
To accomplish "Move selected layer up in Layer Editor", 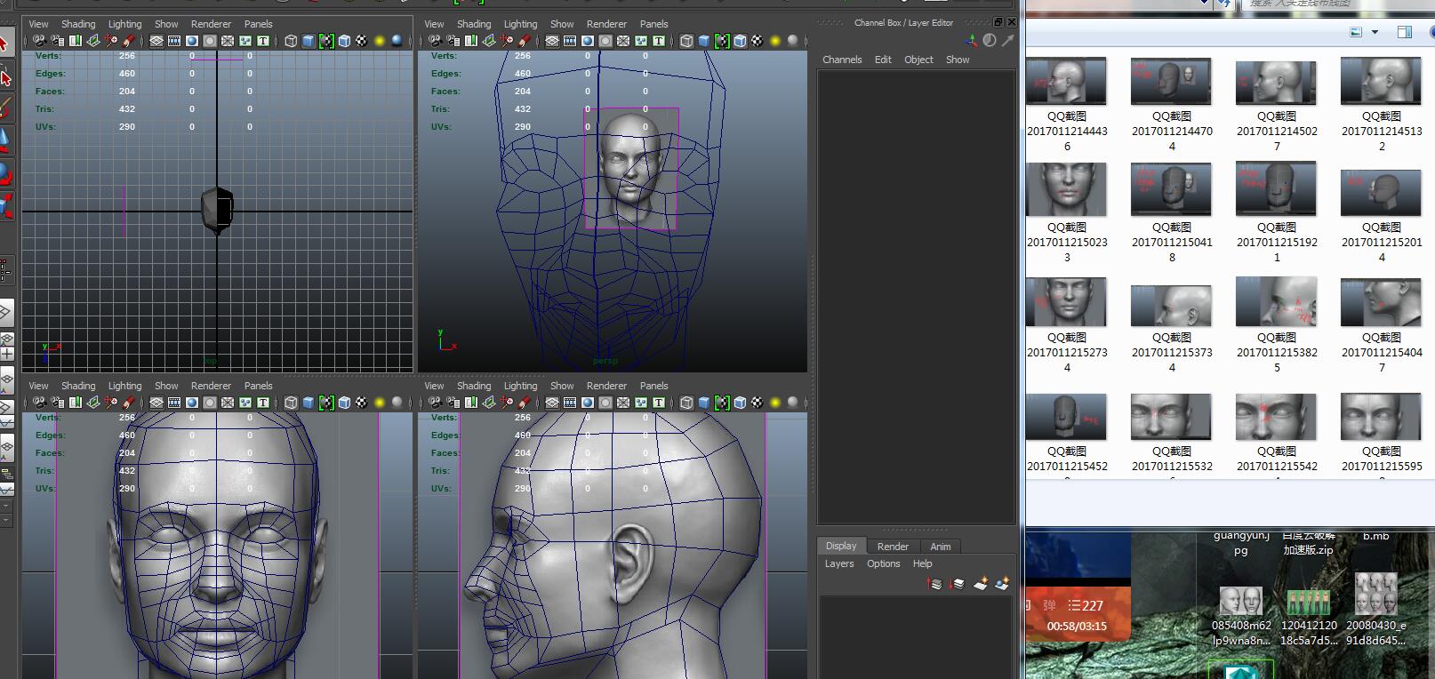I will (934, 584).
